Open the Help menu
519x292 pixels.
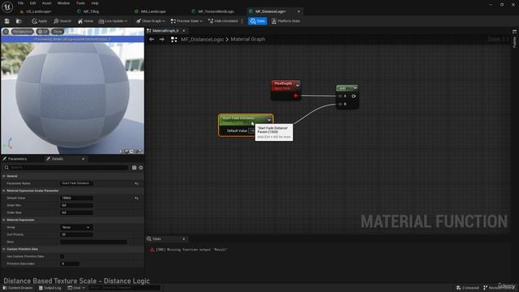95,3
